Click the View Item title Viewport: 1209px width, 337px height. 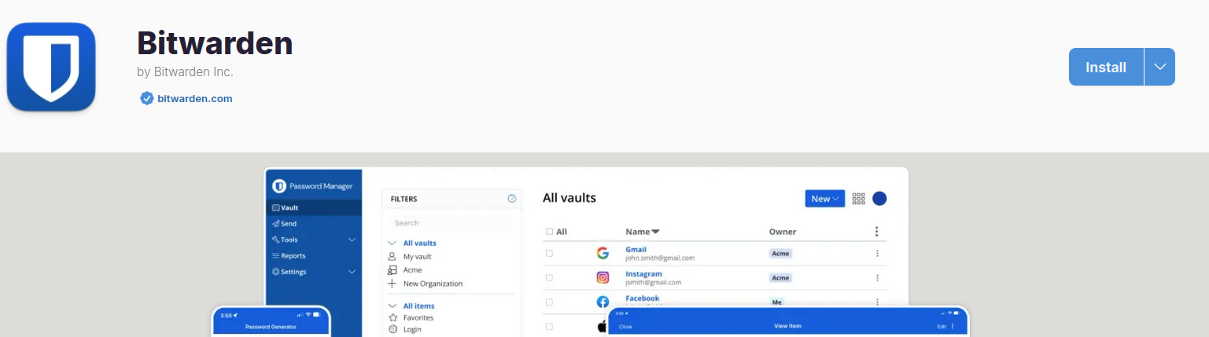787,326
